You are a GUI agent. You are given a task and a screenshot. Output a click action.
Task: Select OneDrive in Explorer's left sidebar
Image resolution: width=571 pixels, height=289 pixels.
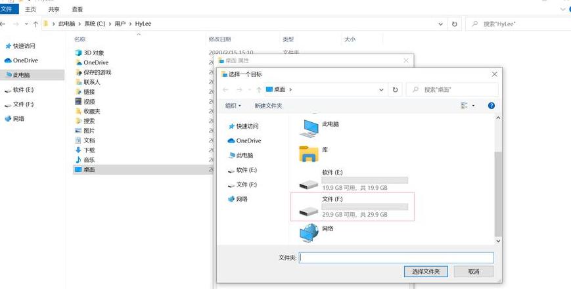pos(21,60)
